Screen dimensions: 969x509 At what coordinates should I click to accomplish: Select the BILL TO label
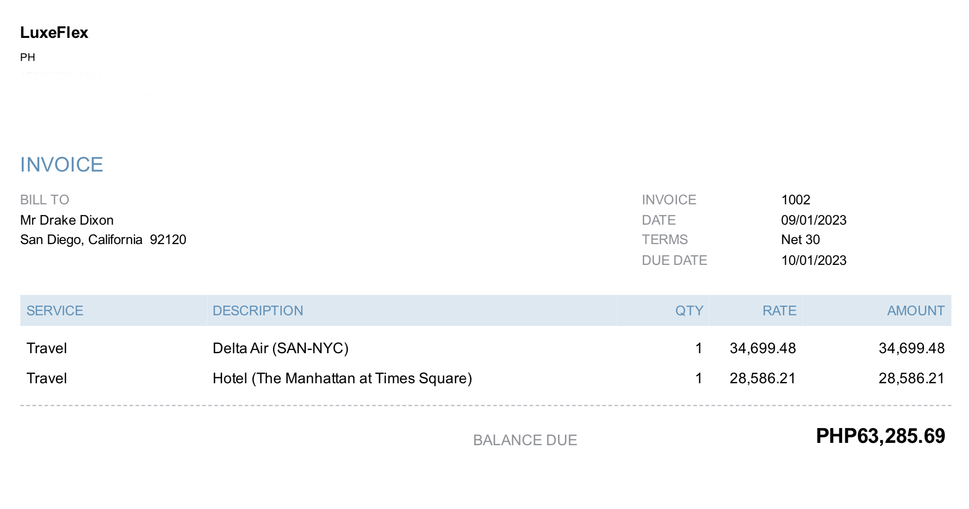[x=44, y=200]
